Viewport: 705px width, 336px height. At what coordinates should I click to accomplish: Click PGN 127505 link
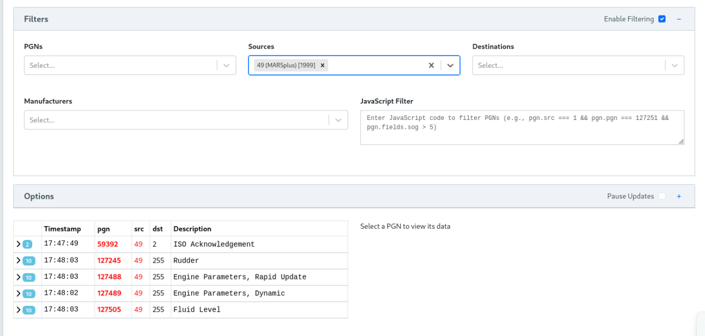pos(109,310)
